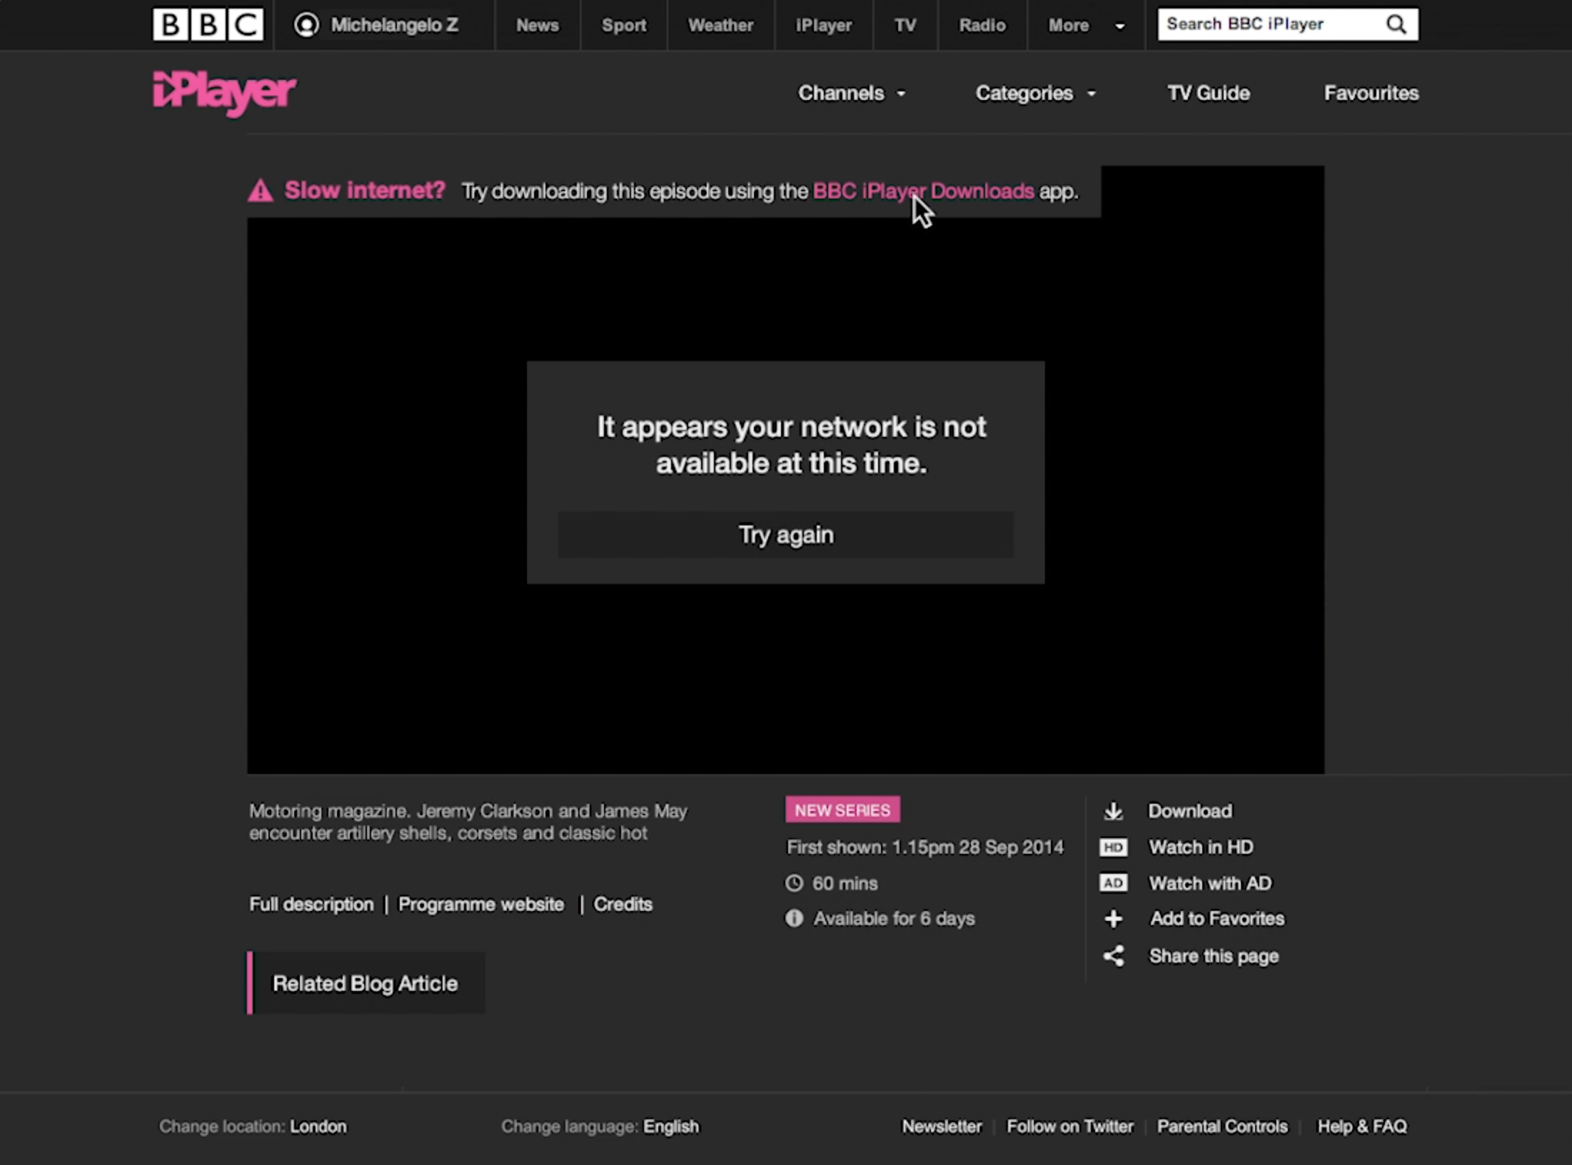This screenshot has height=1165, width=1572.
Task: Go to iPlayer in top nav
Action: tap(824, 25)
